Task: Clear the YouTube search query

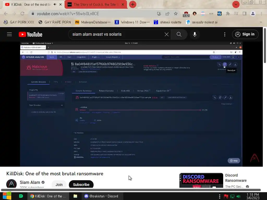Action: point(167,34)
